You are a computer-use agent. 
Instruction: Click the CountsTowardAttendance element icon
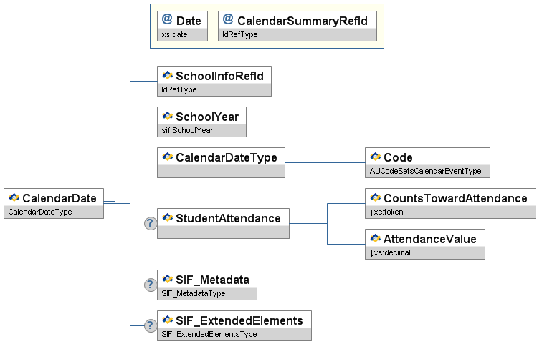376,198
